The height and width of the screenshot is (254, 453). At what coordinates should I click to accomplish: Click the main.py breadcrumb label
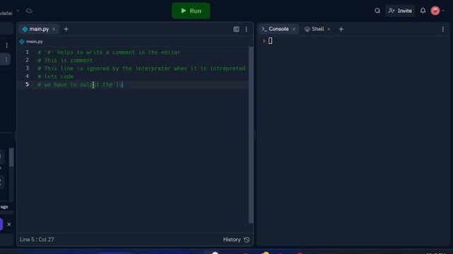[35, 42]
